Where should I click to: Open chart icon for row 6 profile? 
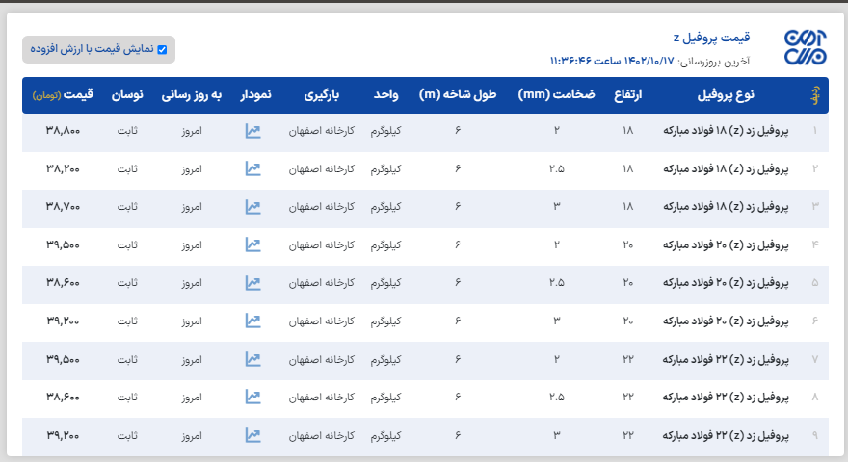tap(252, 321)
